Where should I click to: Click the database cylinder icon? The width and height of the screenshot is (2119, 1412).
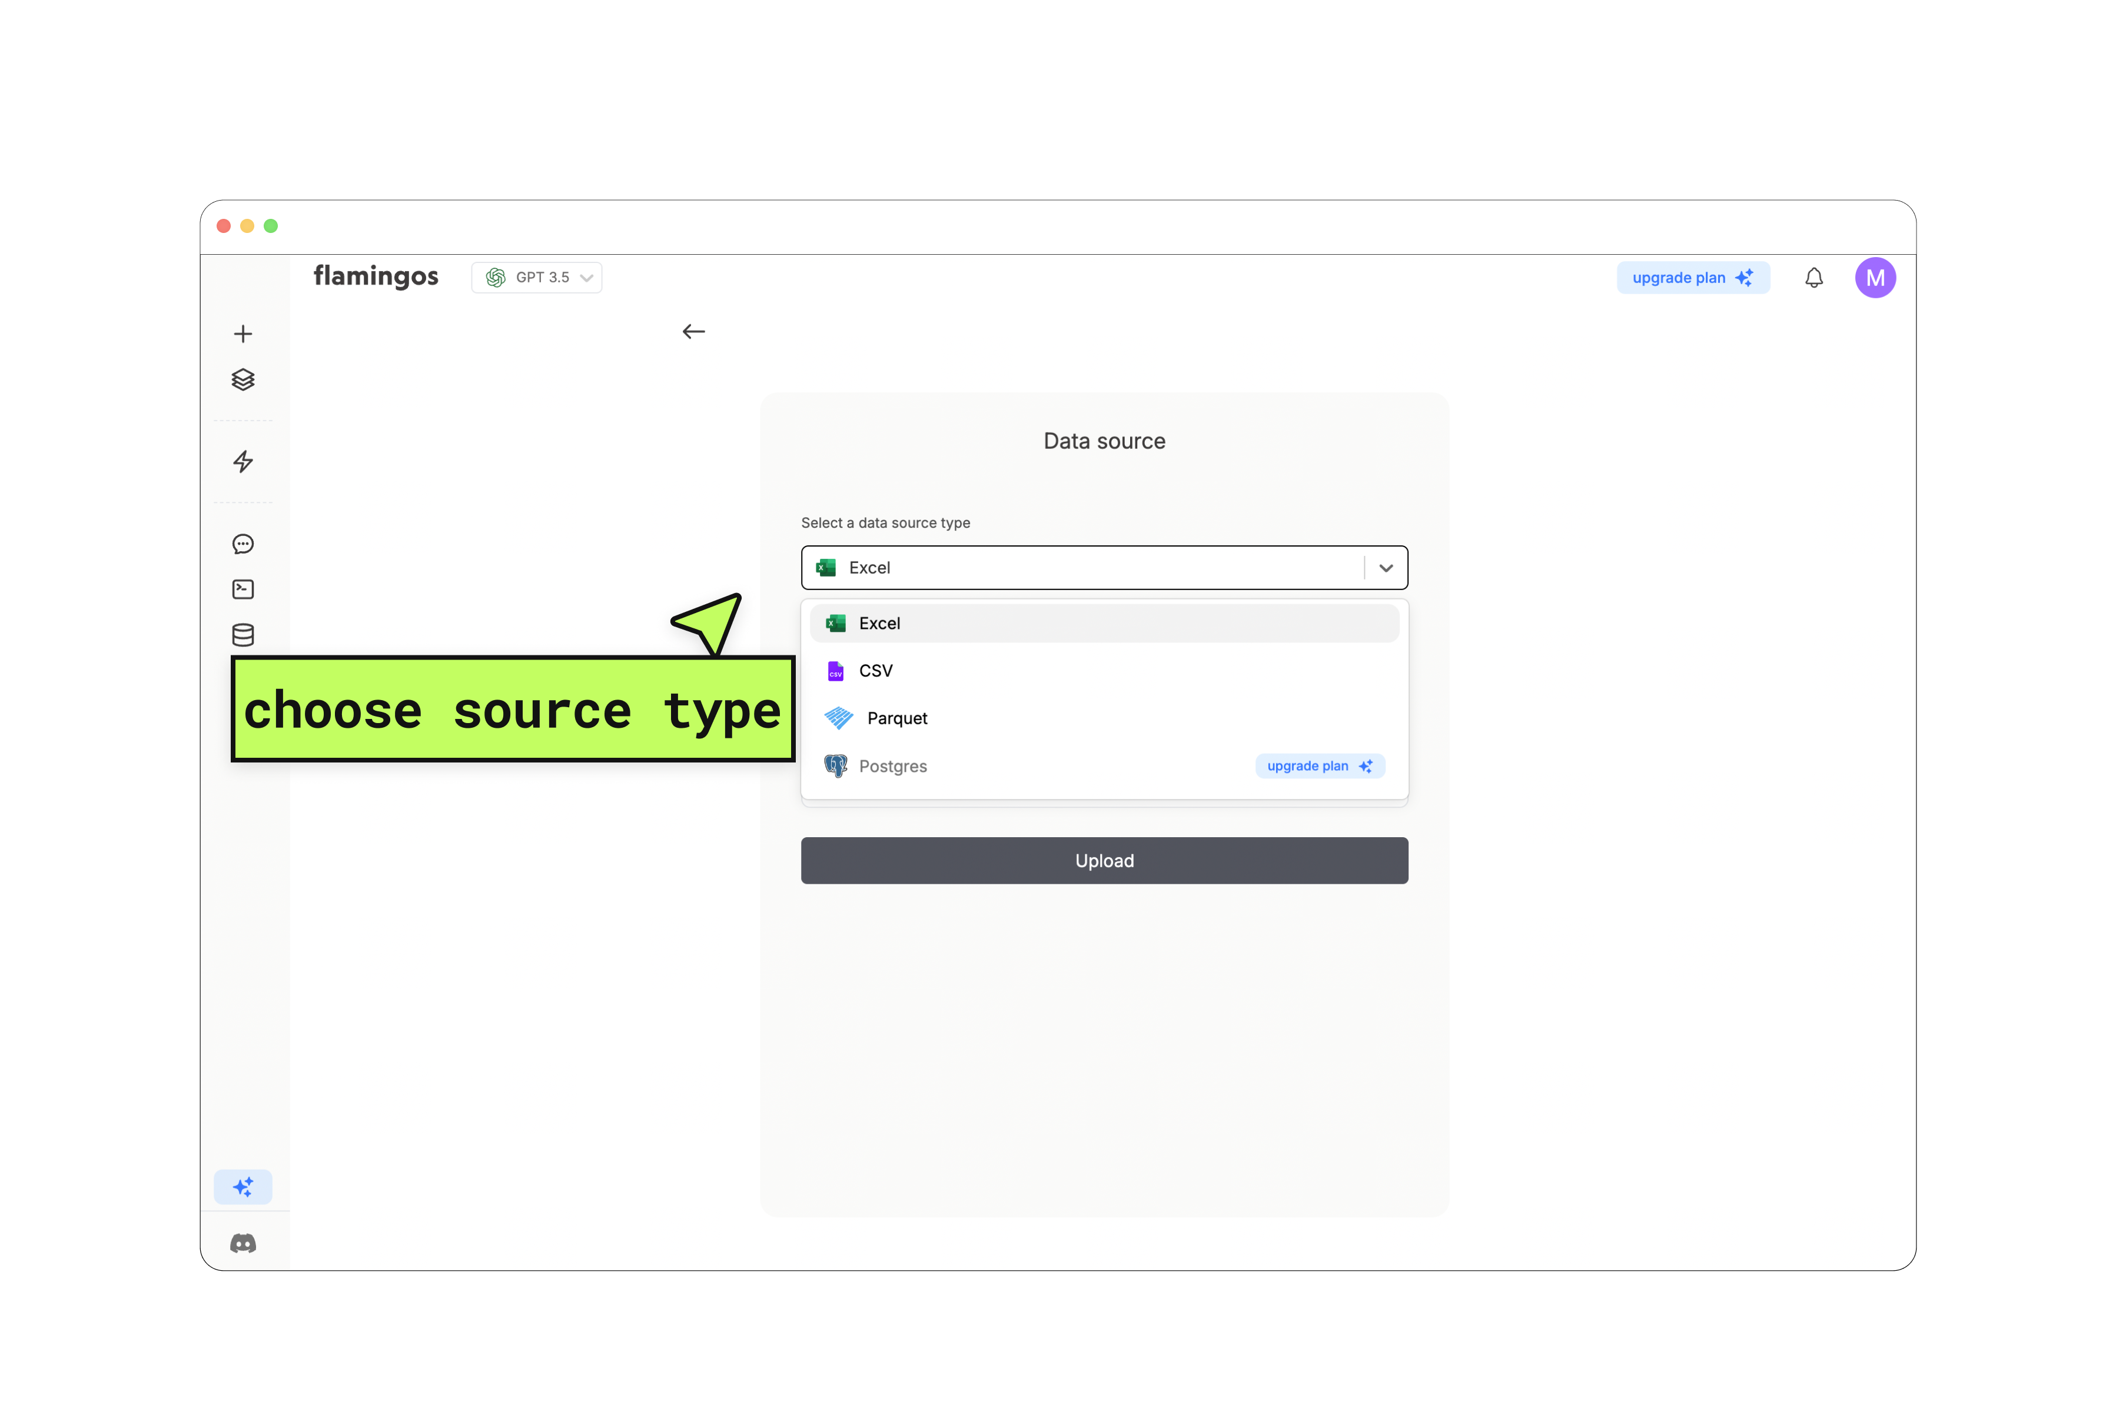pos(243,635)
